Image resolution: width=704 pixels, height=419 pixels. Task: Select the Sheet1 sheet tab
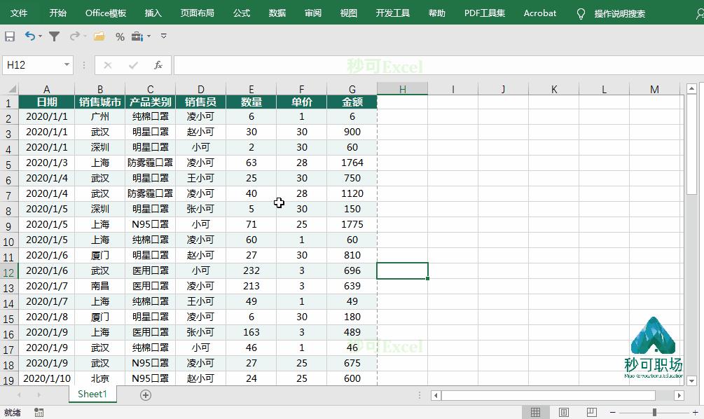92,394
